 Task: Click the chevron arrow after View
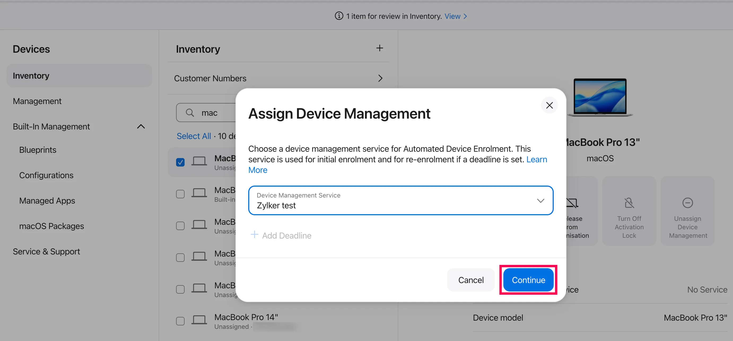coord(465,16)
